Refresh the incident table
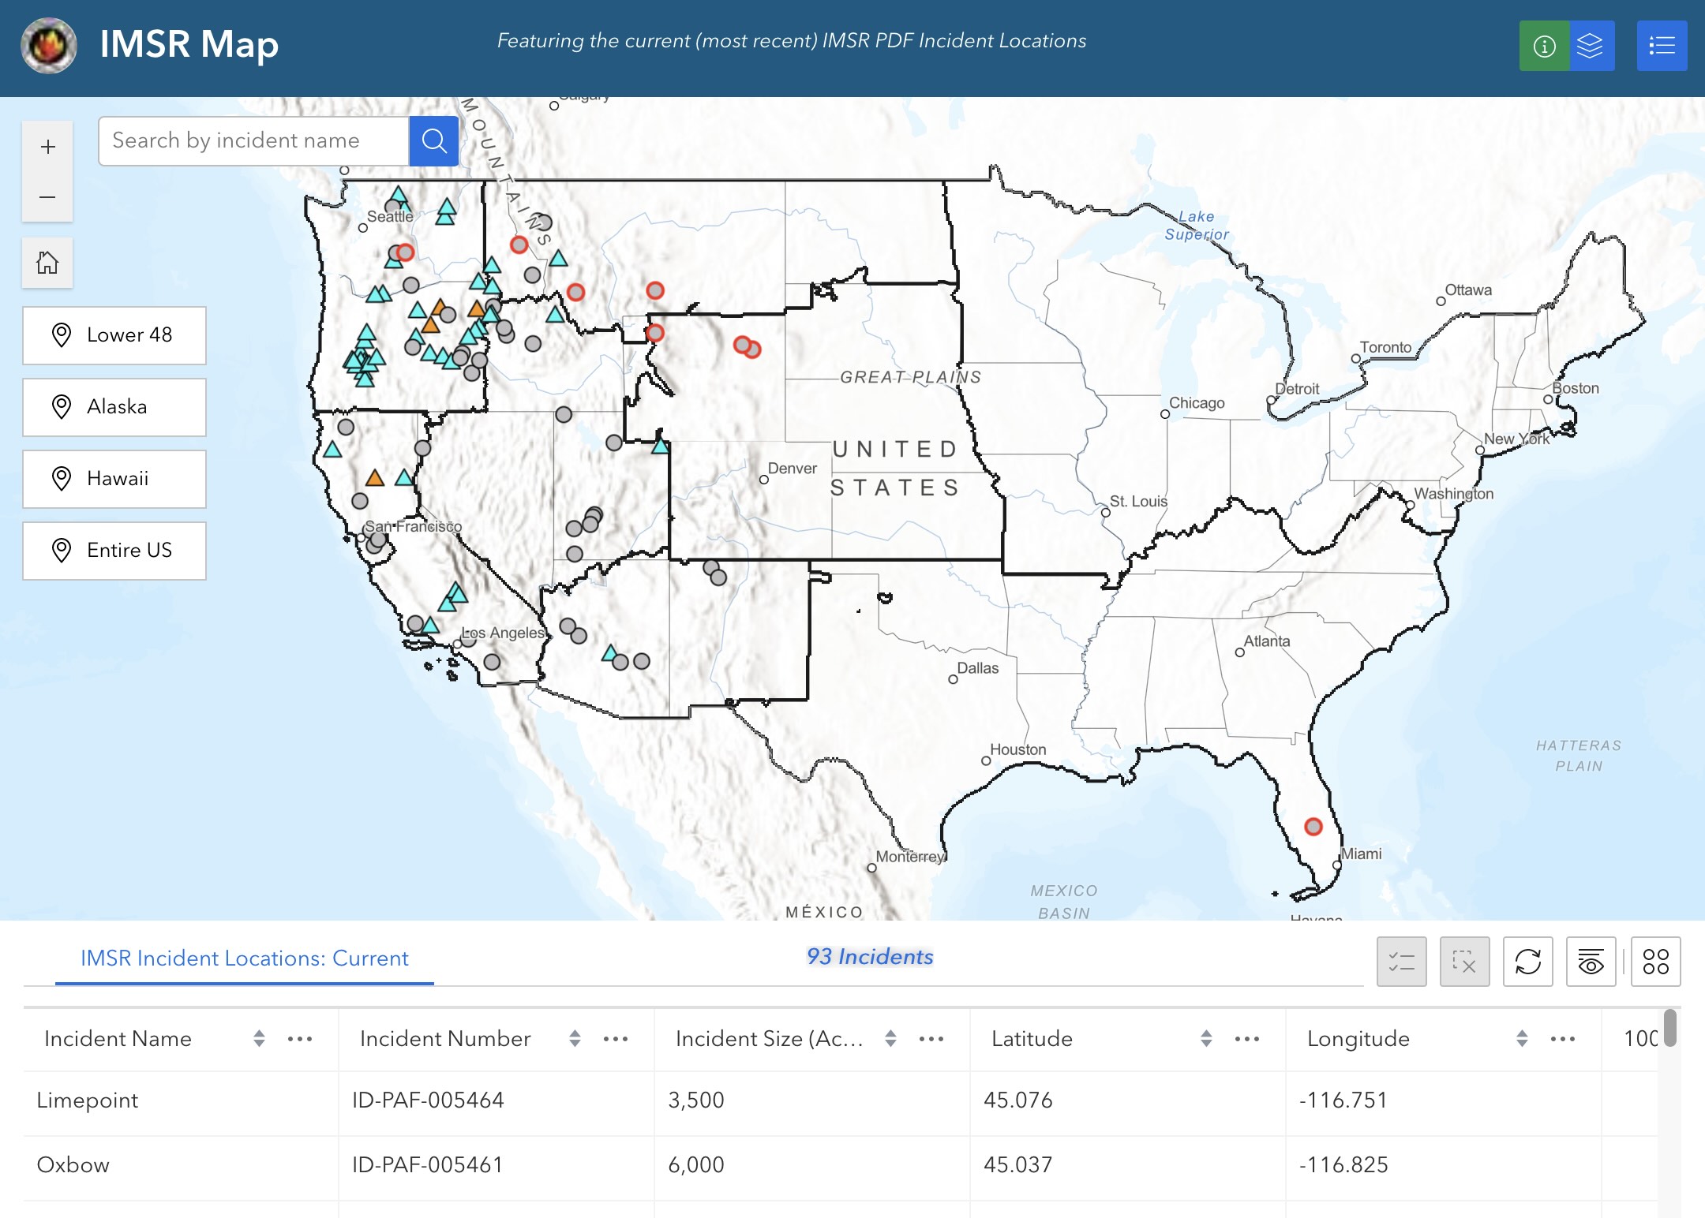 point(1527,962)
